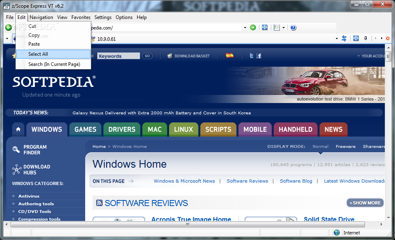The width and height of the screenshot is (395, 240).
Task: Select the Normal display mode
Action: coord(320,146)
